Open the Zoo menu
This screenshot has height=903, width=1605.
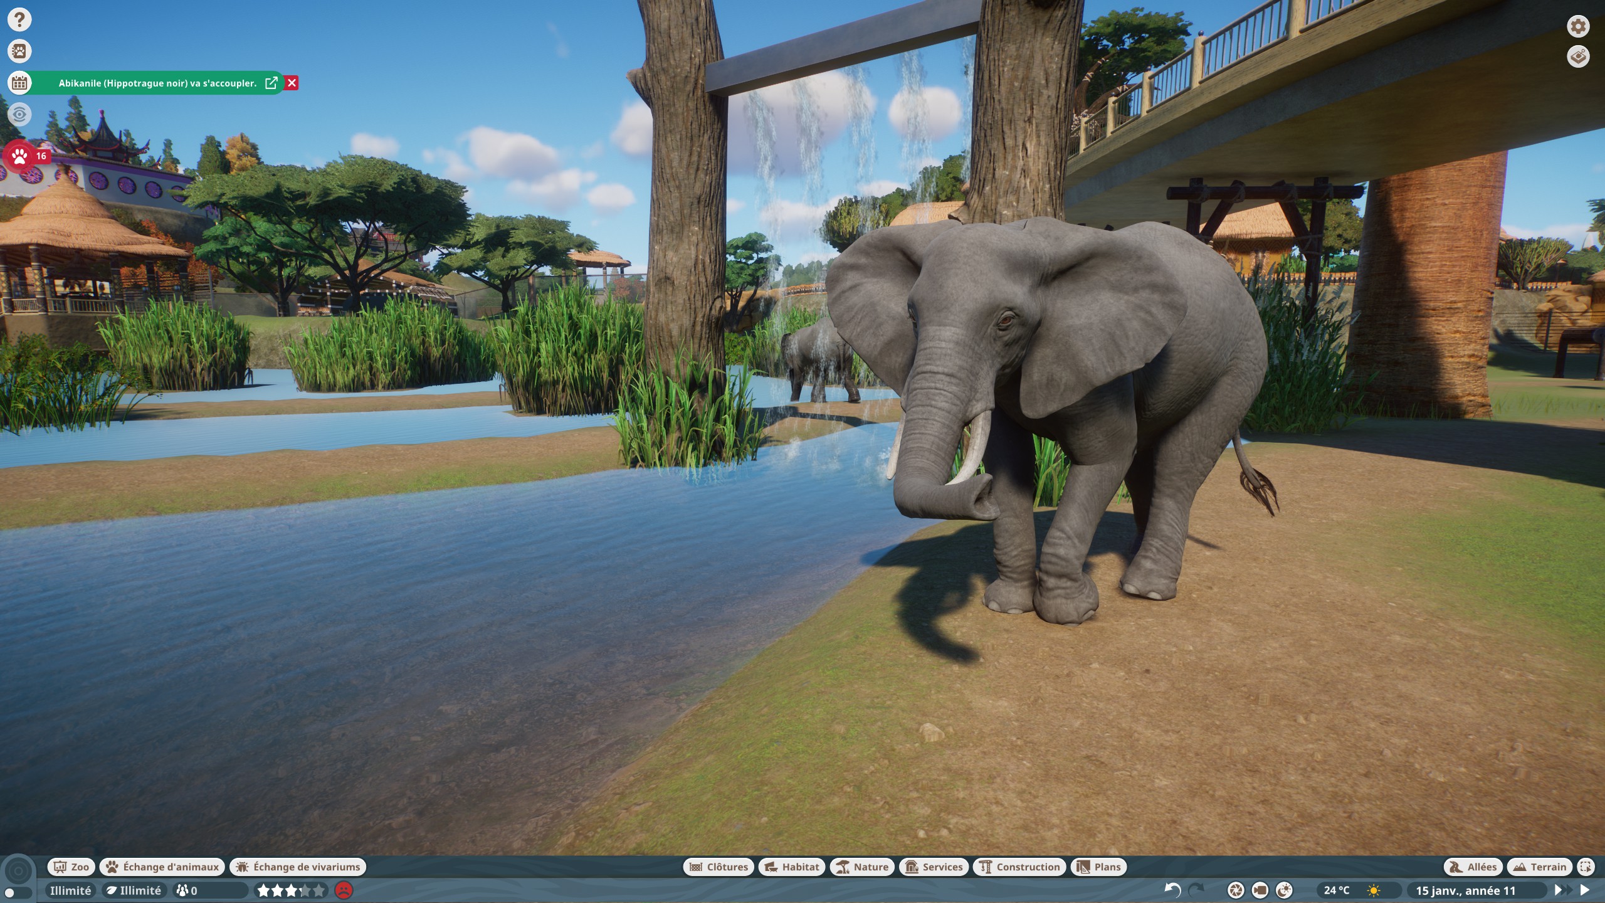(71, 867)
